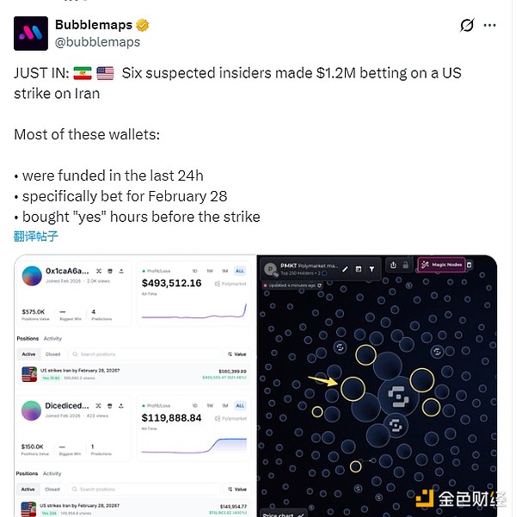516x517 pixels.
Task: Select the Active positions filter for Dicediced
Action: pos(28,489)
